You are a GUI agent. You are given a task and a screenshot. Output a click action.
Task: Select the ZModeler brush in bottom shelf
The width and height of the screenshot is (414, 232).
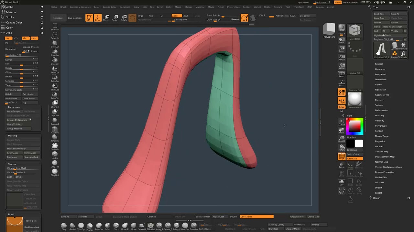tap(151, 226)
